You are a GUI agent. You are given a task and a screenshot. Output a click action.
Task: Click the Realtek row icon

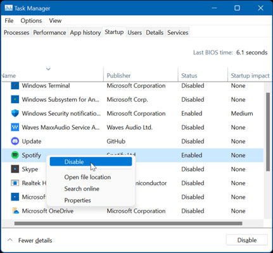tap(15, 183)
